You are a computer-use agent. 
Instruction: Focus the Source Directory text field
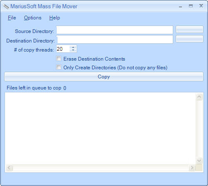[115, 30]
